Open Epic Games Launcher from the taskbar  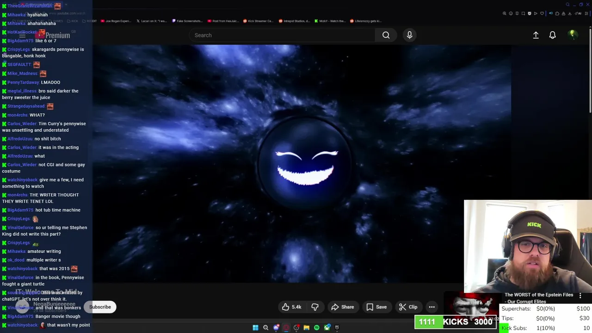pyautogui.click(x=337, y=327)
